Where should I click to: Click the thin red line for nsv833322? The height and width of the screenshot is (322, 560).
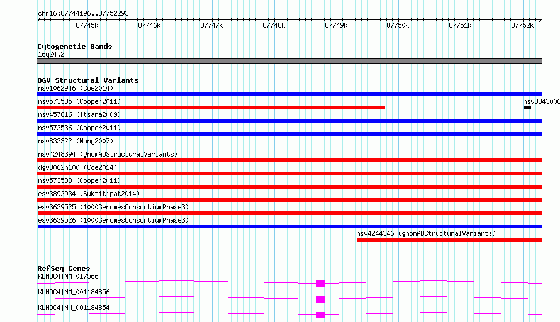(289, 147)
